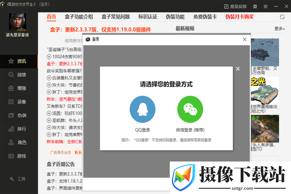
Task: Switch to 伪装功能 tab
Action: (x=175, y=17)
